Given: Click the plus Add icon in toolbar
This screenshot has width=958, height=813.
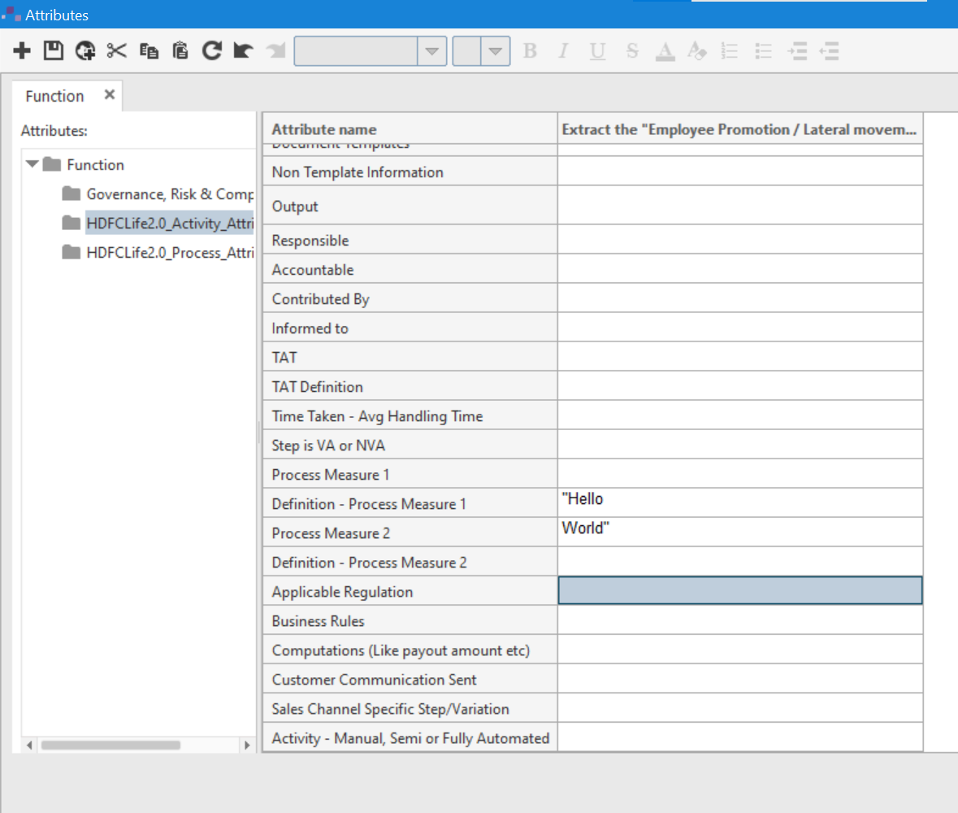Looking at the screenshot, I should coord(22,51).
